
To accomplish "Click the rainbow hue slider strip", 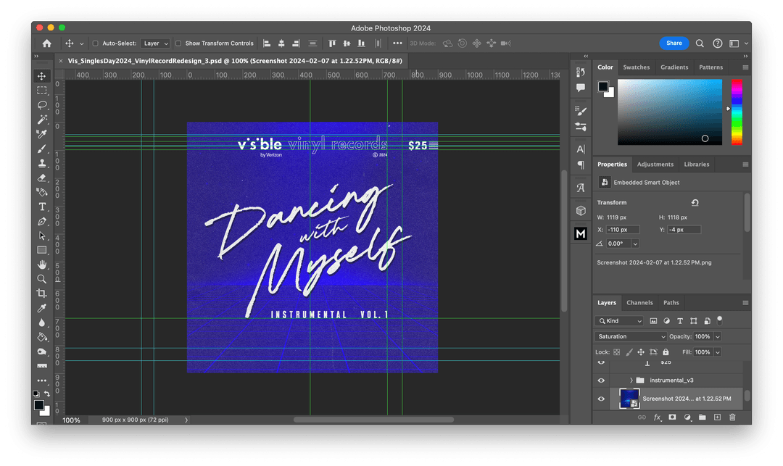I will 737,112.
